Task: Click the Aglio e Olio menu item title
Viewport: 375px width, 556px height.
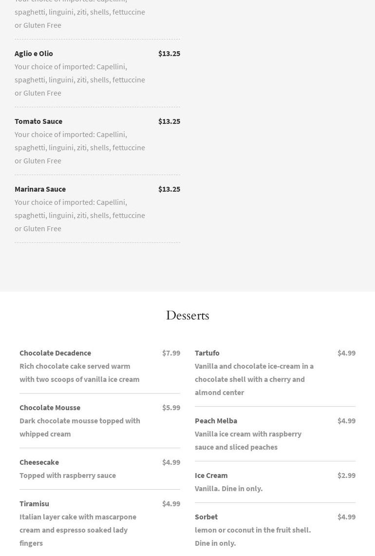Action: click(x=34, y=53)
